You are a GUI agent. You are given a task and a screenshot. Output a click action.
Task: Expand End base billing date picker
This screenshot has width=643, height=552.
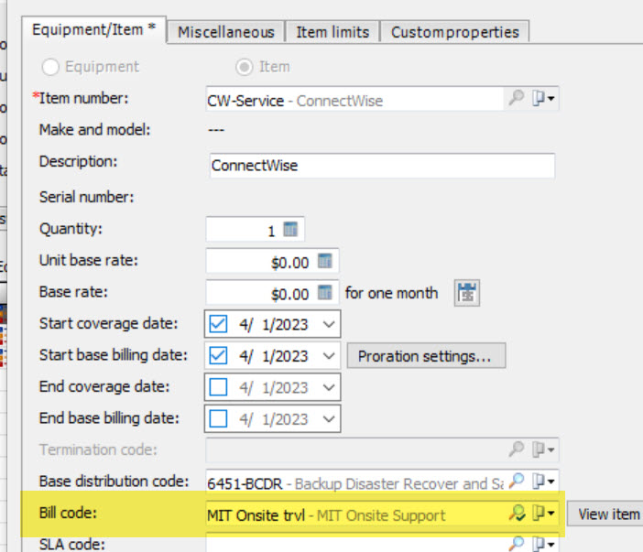coord(329,419)
